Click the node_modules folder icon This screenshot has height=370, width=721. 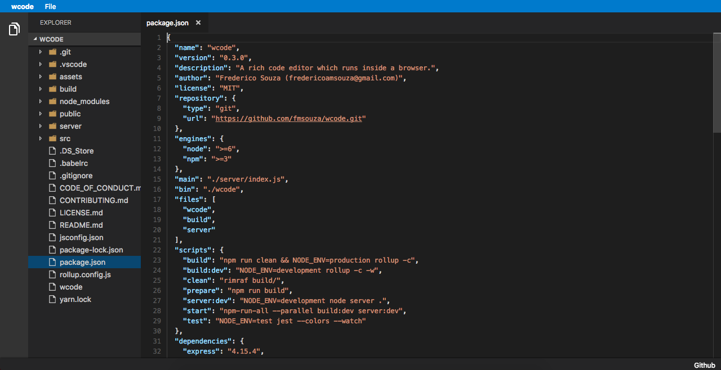point(53,101)
